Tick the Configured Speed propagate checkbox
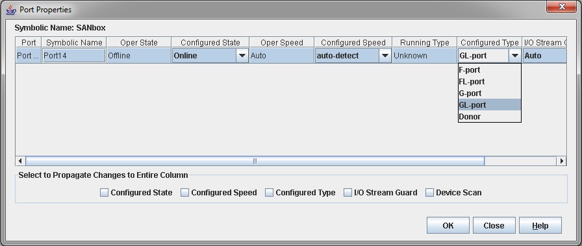The image size is (582, 246). click(185, 193)
